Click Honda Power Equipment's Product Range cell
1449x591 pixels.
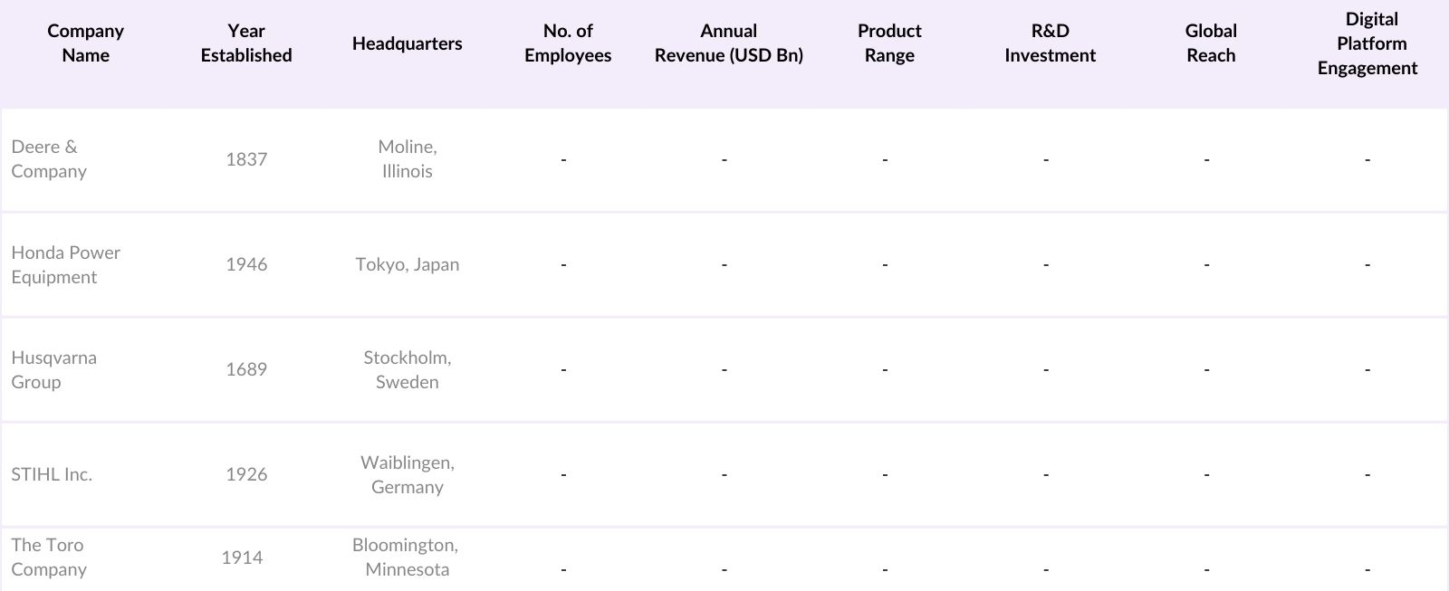point(885,264)
